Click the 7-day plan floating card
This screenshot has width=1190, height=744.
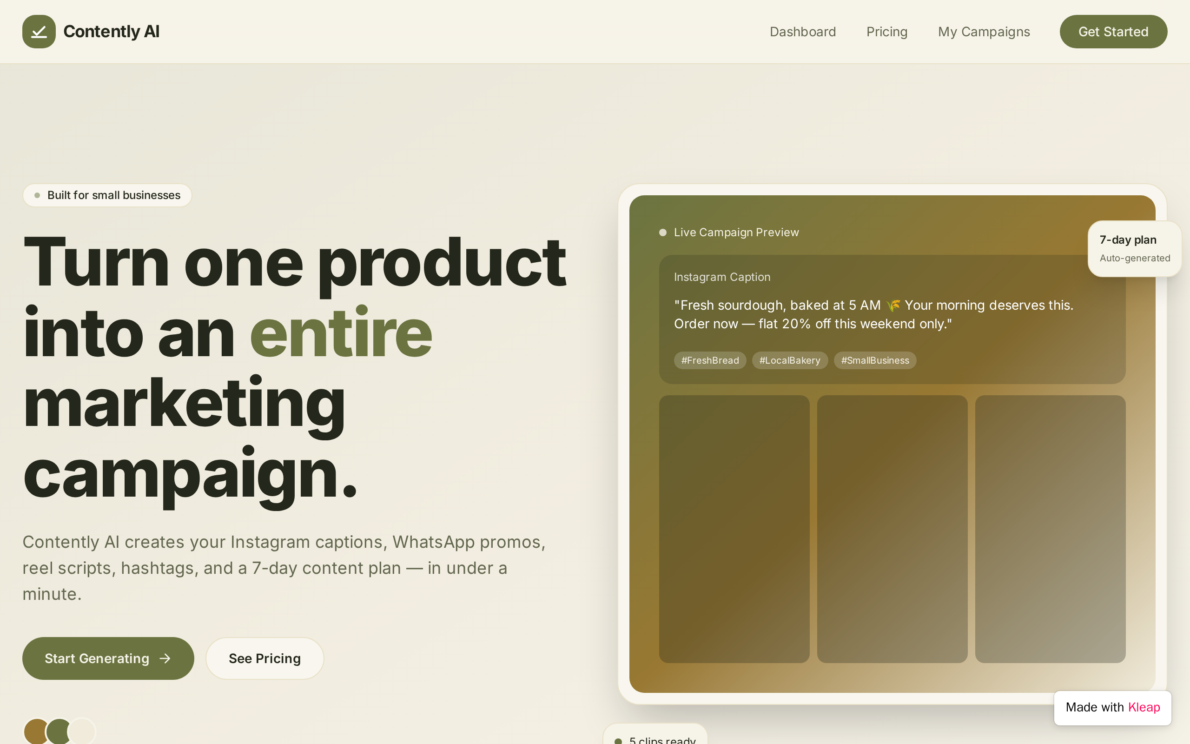coord(1134,248)
